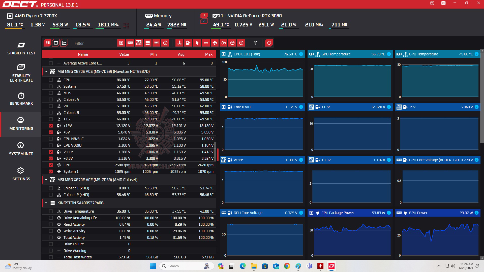Viewport: 484px width, 272px height.
Task: Sort the table by Max column
Action: coord(208,54)
